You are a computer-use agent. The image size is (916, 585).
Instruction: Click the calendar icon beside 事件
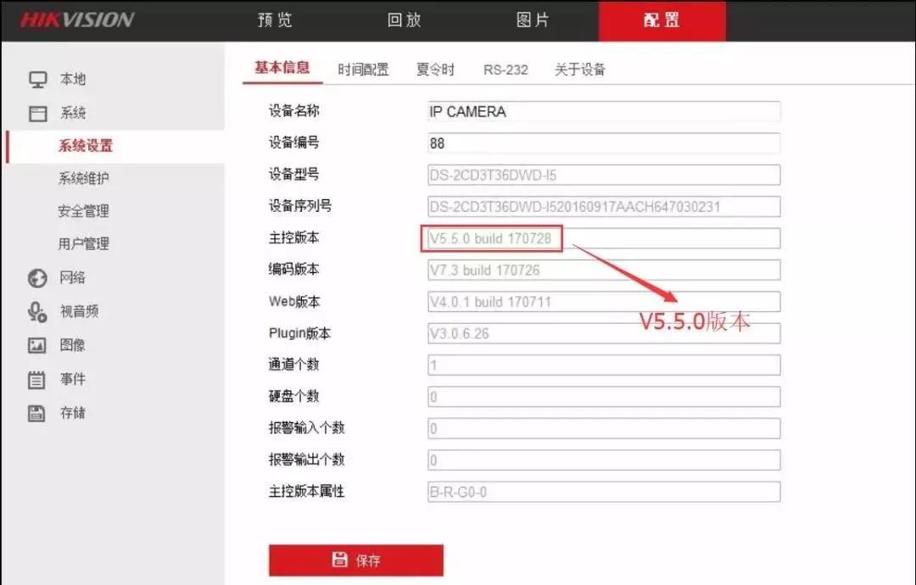click(x=37, y=380)
